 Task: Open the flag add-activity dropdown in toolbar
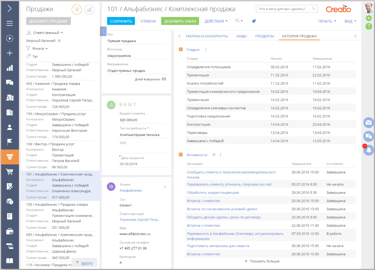(x=239, y=21)
